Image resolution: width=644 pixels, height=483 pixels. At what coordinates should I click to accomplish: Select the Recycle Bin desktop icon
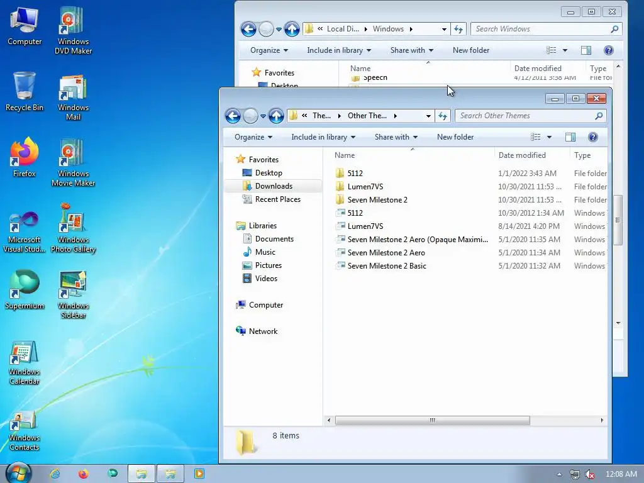pos(25,92)
